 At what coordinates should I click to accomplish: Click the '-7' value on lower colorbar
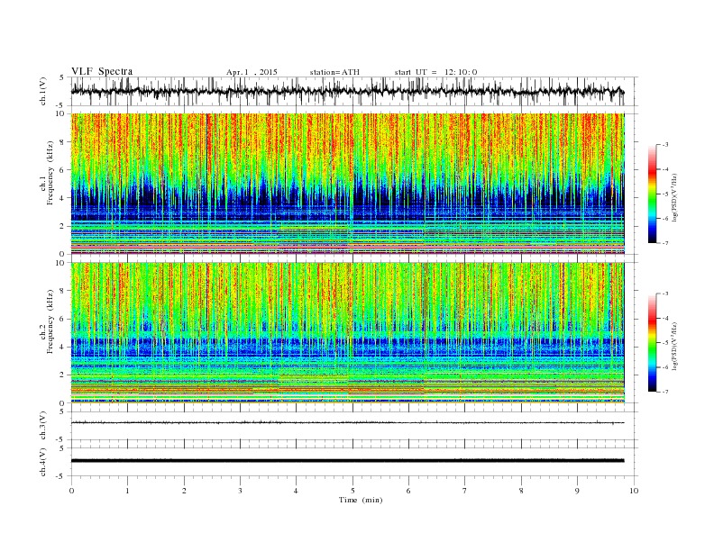pyautogui.click(x=665, y=392)
